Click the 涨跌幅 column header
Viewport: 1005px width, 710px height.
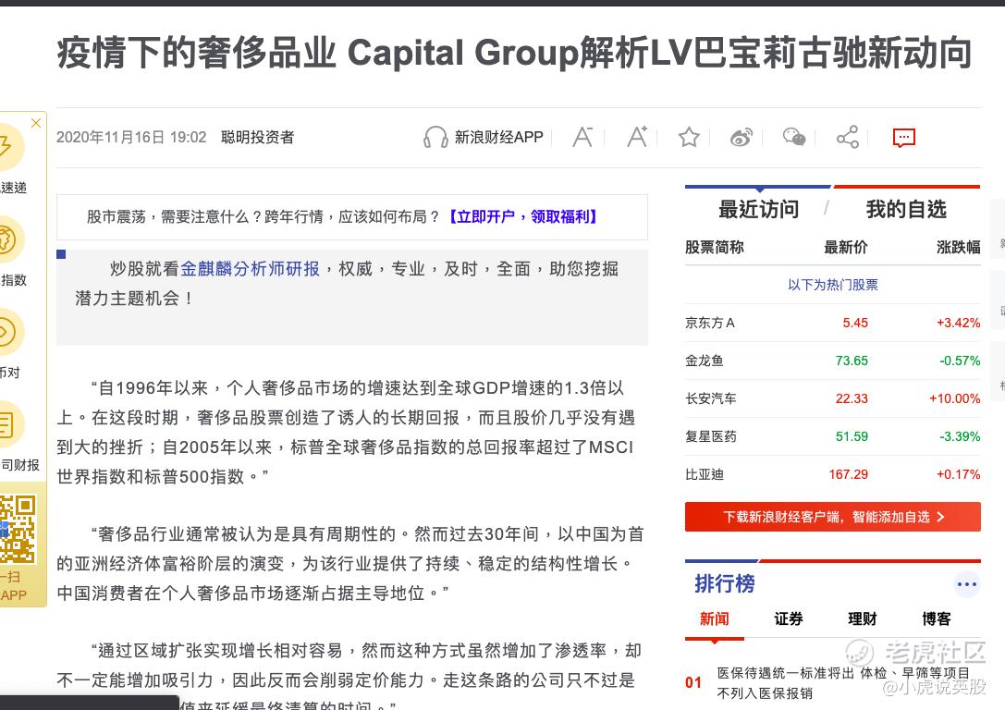pos(958,248)
